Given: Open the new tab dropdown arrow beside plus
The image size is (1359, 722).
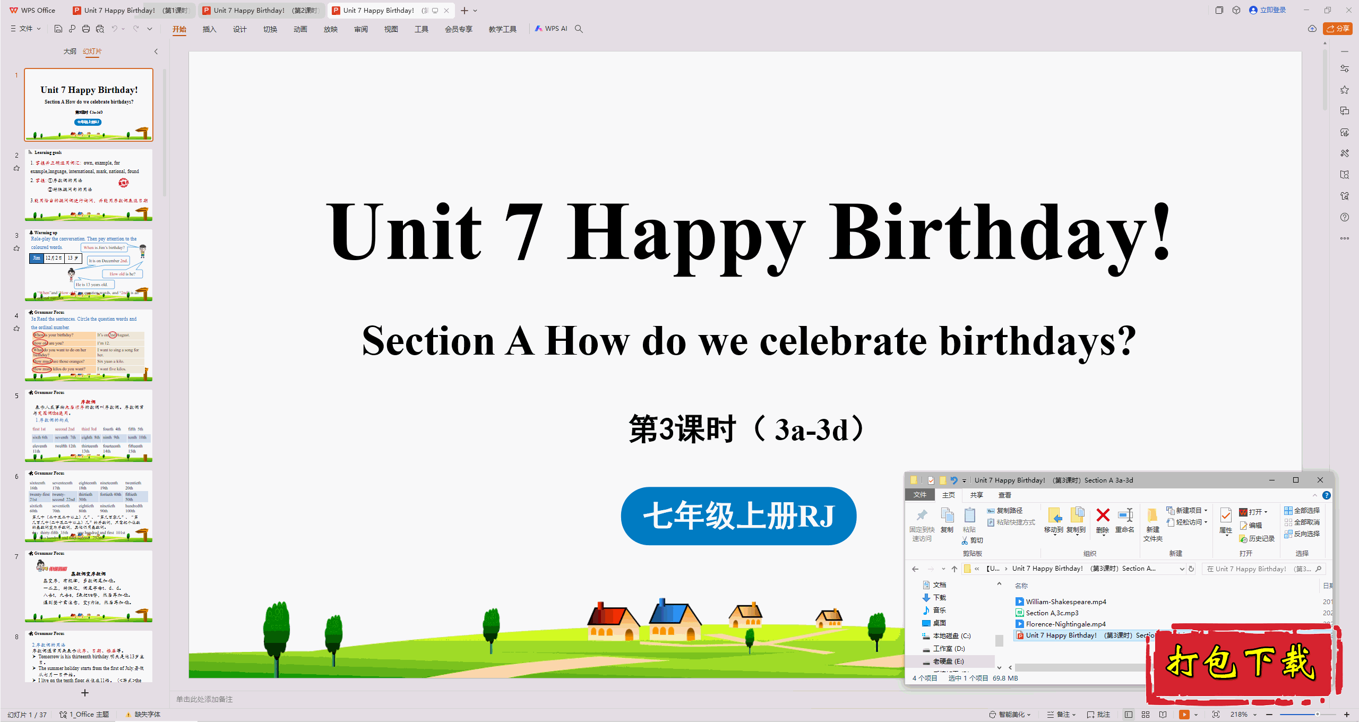Looking at the screenshot, I should (475, 10).
